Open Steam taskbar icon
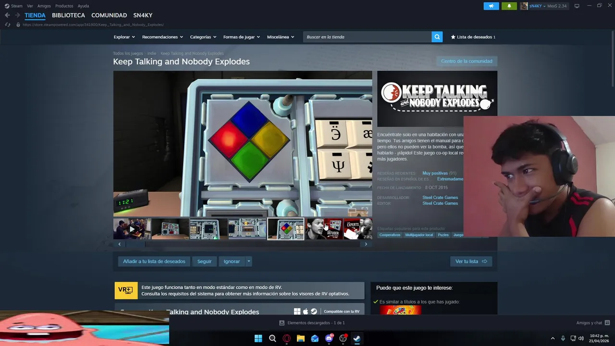Image resolution: width=615 pixels, height=346 pixels. point(357,338)
